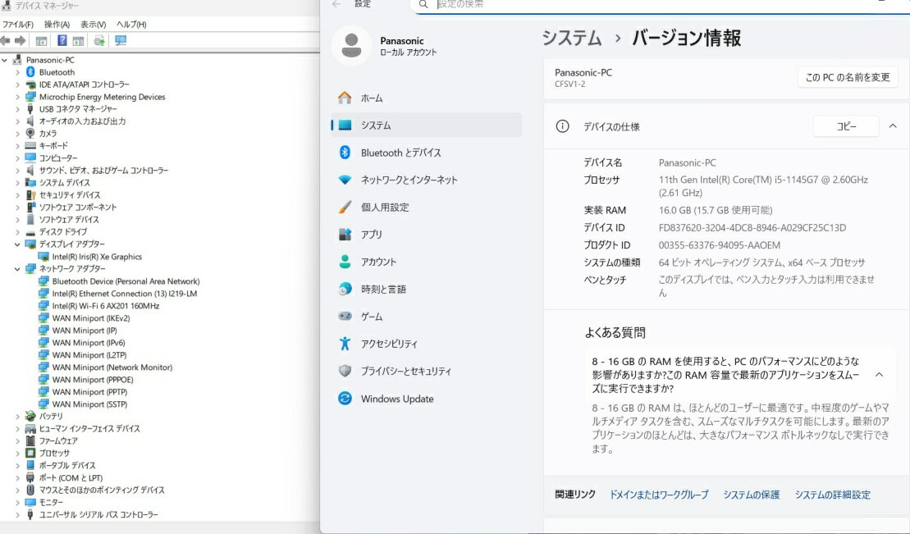The image size is (910, 534).
Task: Select Intel(R) Iris(R) Xe Graphics device
Action: [x=97, y=257]
